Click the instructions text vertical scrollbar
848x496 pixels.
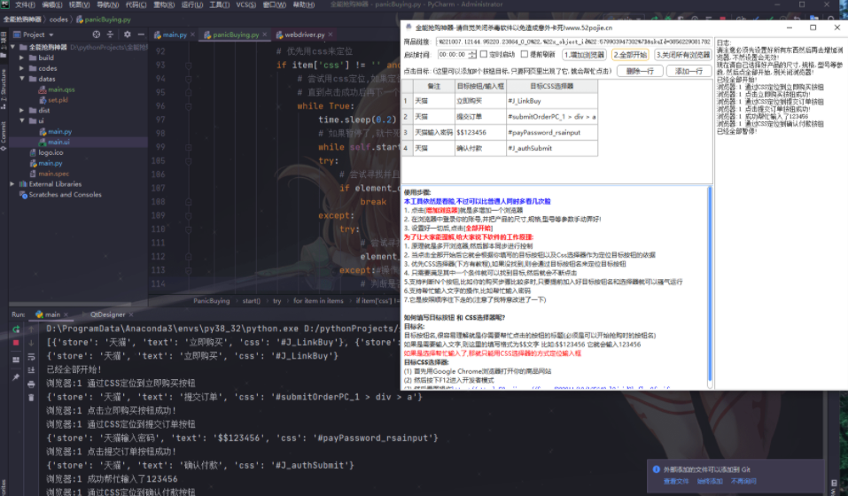(710, 285)
